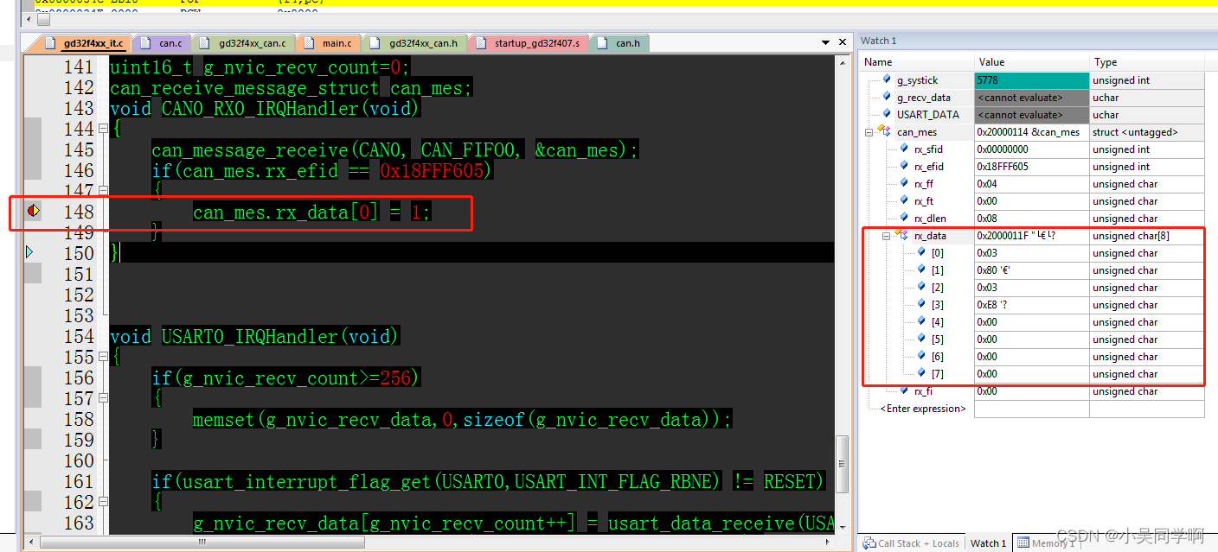
Task: Open the gd32f4xx_can.c editor tab
Action: tap(244, 43)
